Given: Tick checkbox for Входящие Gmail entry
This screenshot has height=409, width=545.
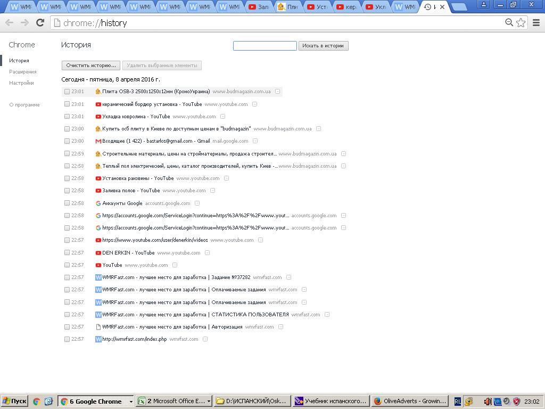Looking at the screenshot, I should (67, 141).
